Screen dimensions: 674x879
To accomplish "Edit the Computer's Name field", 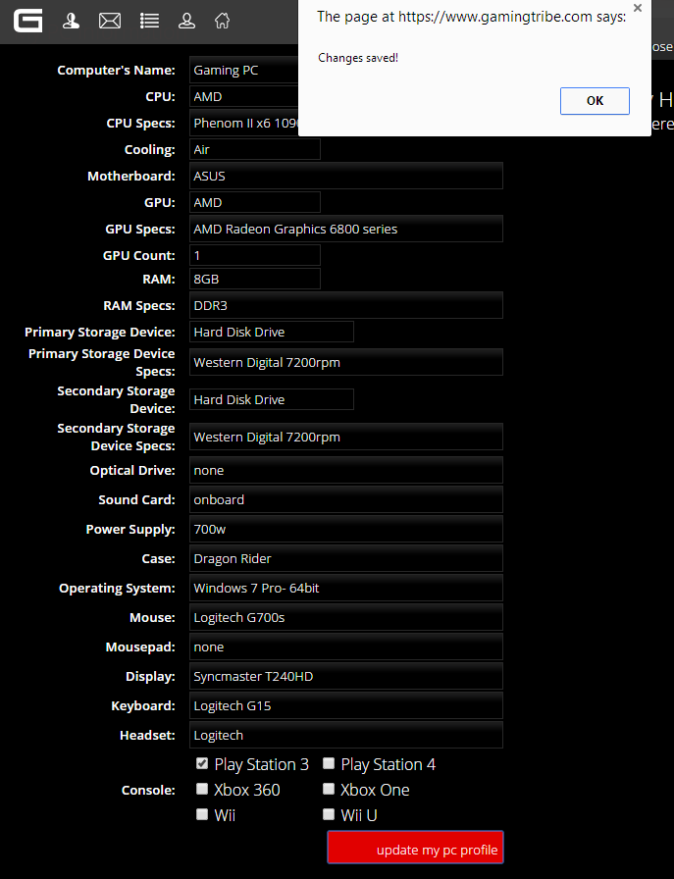I will [244, 70].
